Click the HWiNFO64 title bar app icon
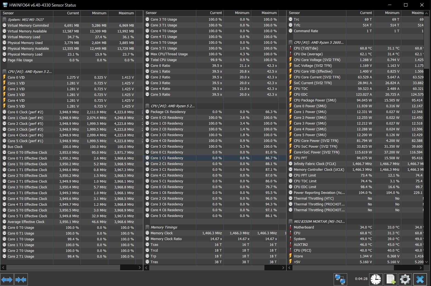Viewport: 431px width, 286px height. tap(5, 5)
